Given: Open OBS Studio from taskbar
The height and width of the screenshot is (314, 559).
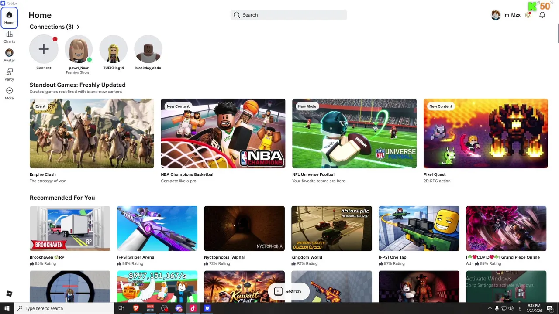Looking at the screenshot, I should (164, 308).
